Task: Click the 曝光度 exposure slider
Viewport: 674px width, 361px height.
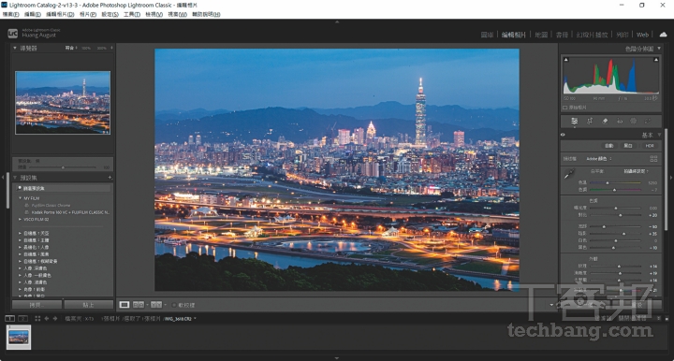Action: 616,208
